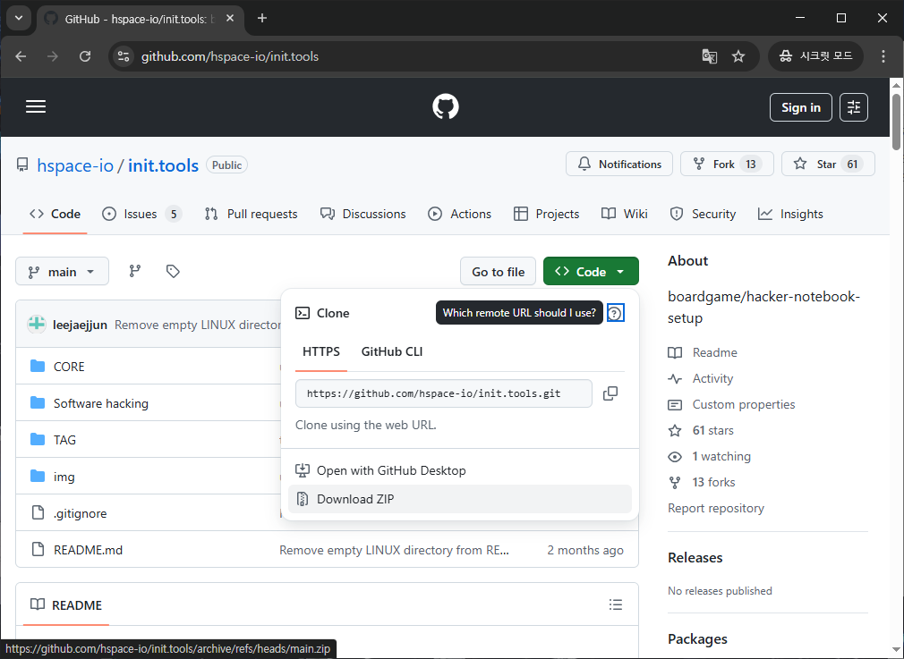Image resolution: width=904 pixels, height=659 pixels.
Task: Open Chrome tab search dropdown
Action: [19, 18]
